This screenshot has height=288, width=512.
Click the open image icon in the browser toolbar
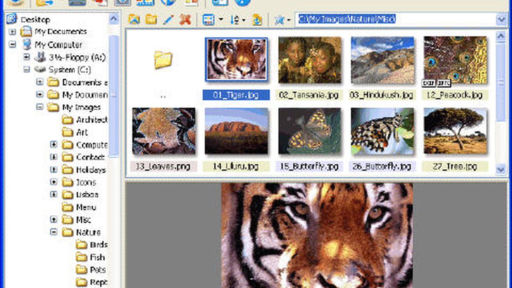[134, 20]
